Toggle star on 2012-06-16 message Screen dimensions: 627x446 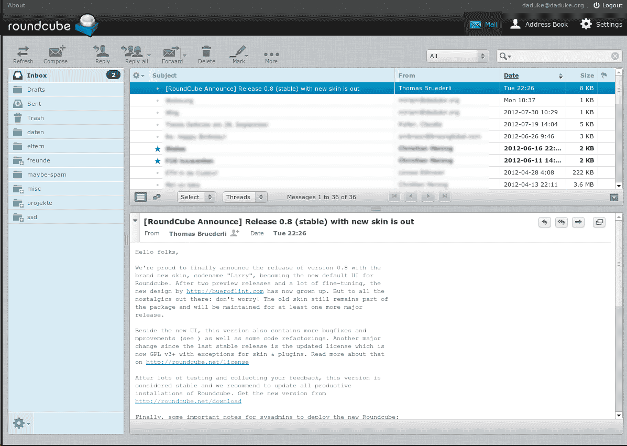[x=158, y=149]
